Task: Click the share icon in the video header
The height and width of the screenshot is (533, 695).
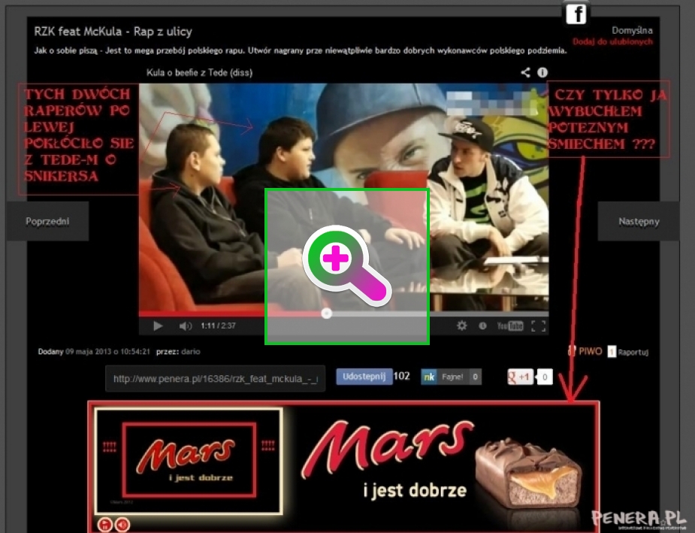Action: (x=525, y=72)
